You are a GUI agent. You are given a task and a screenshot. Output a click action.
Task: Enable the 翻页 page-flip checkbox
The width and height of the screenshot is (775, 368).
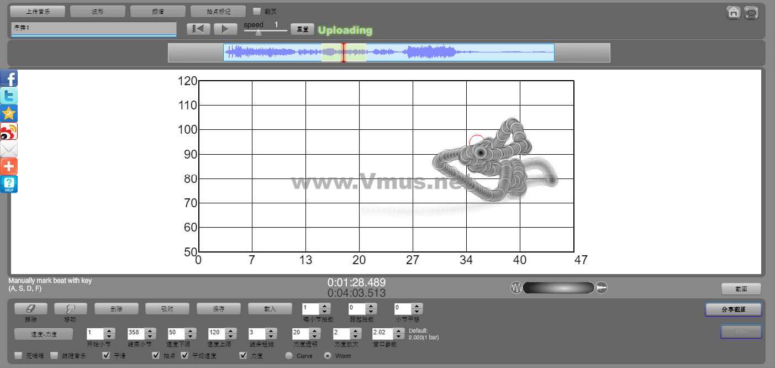point(257,11)
